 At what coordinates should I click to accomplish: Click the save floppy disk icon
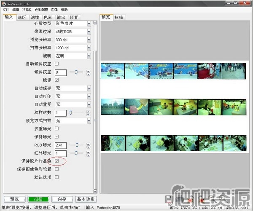click(x=168, y=199)
